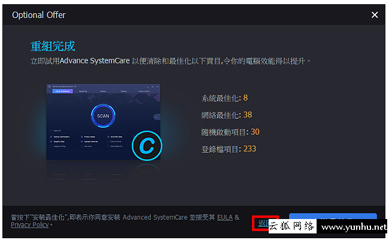Image resolution: width=389 pixels, height=240 pixels.
Task: Click the 返回 link in the red box
Action: (x=263, y=223)
